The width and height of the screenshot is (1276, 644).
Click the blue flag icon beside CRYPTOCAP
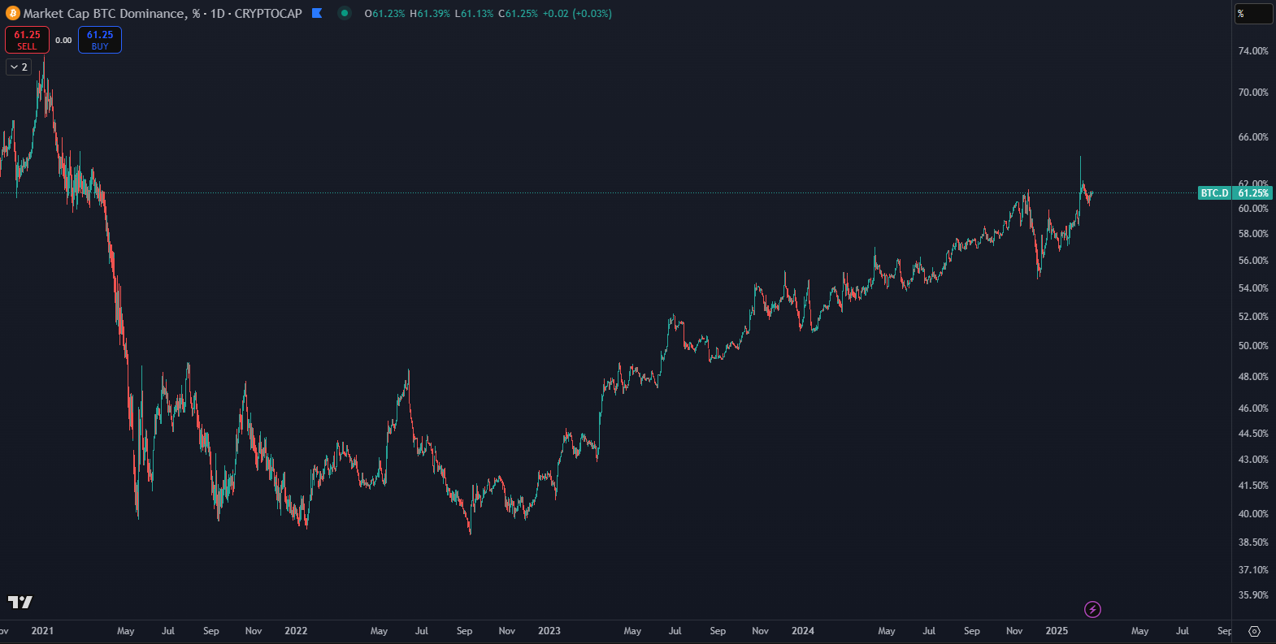point(317,13)
